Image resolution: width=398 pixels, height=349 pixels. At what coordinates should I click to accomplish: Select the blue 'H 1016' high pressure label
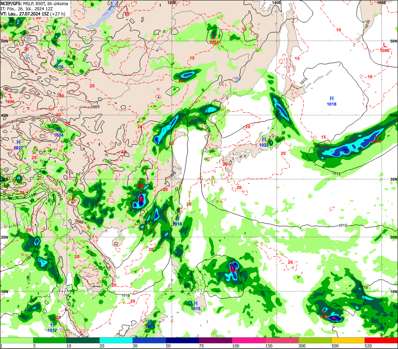59,64
